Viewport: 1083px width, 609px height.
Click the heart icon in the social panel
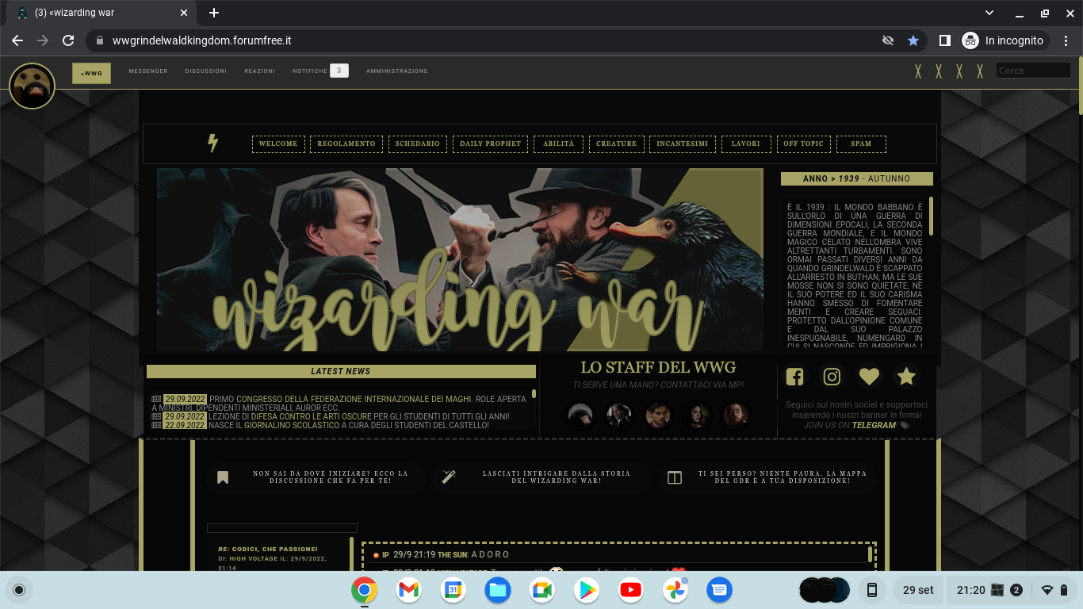[x=869, y=377]
